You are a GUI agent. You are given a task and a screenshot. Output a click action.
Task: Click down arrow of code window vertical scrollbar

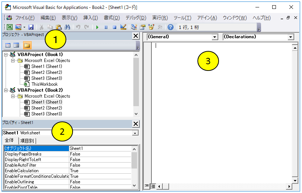[295, 181]
